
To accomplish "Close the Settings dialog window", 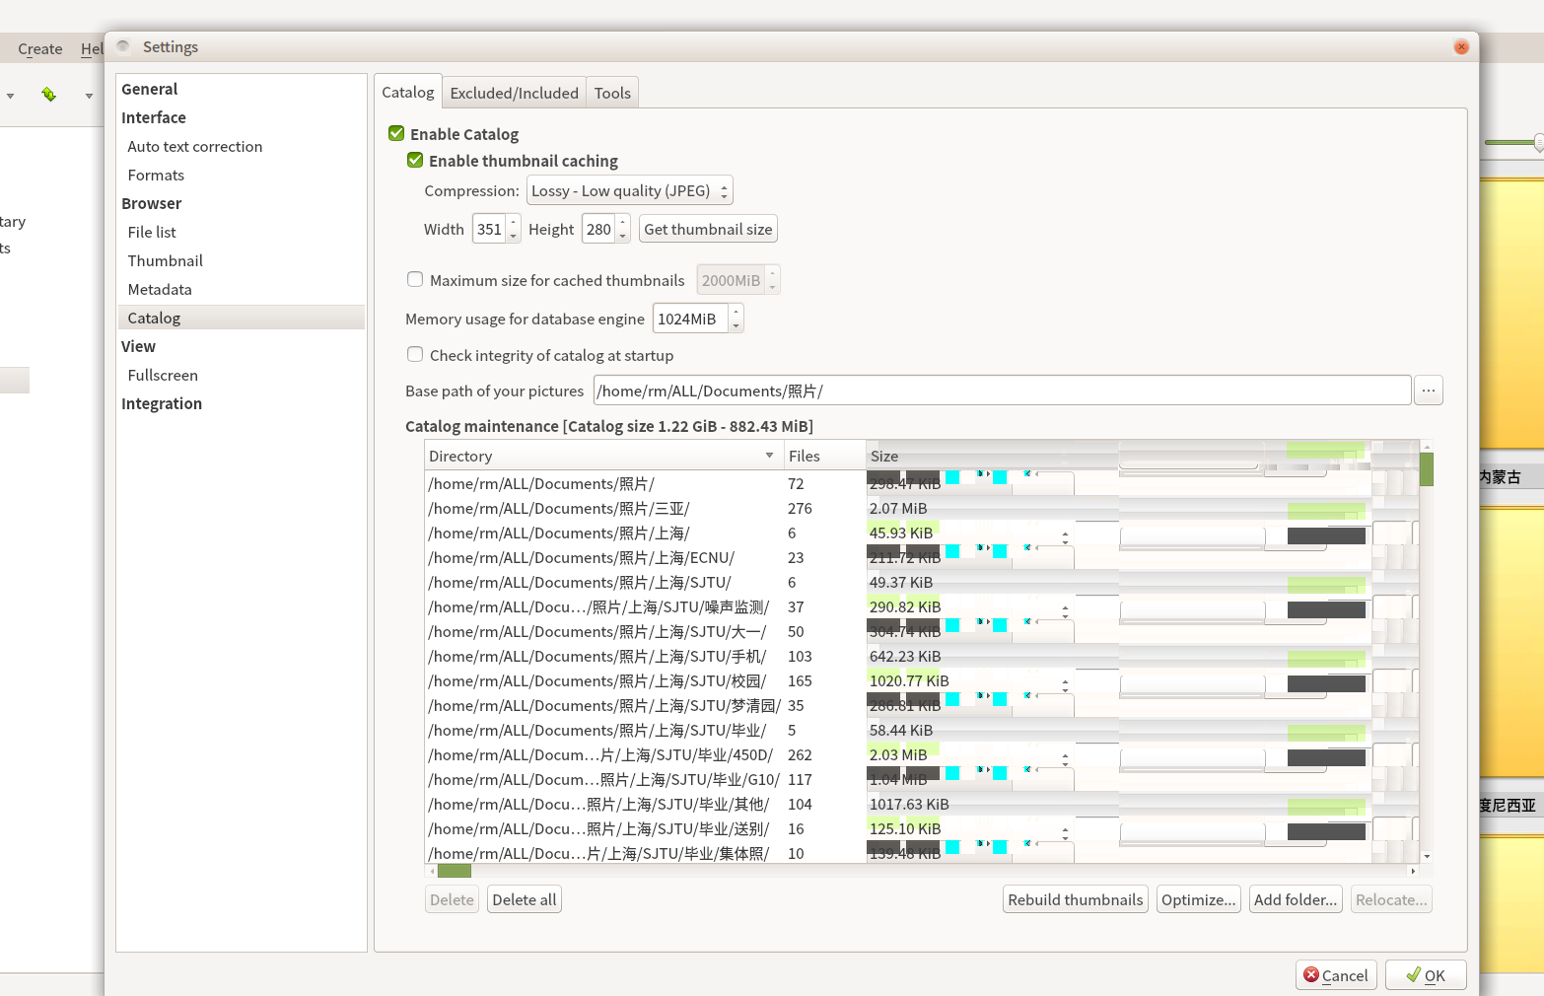I will point(1461,47).
